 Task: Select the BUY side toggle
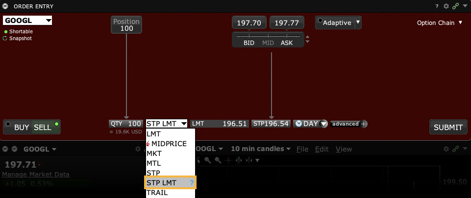click(x=22, y=127)
